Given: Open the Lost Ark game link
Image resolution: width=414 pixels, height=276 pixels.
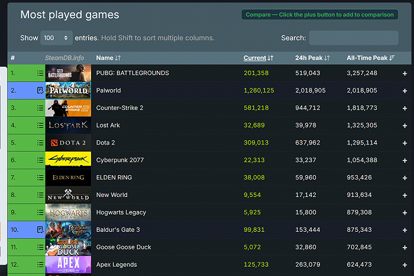Looking at the screenshot, I should pos(108,126).
